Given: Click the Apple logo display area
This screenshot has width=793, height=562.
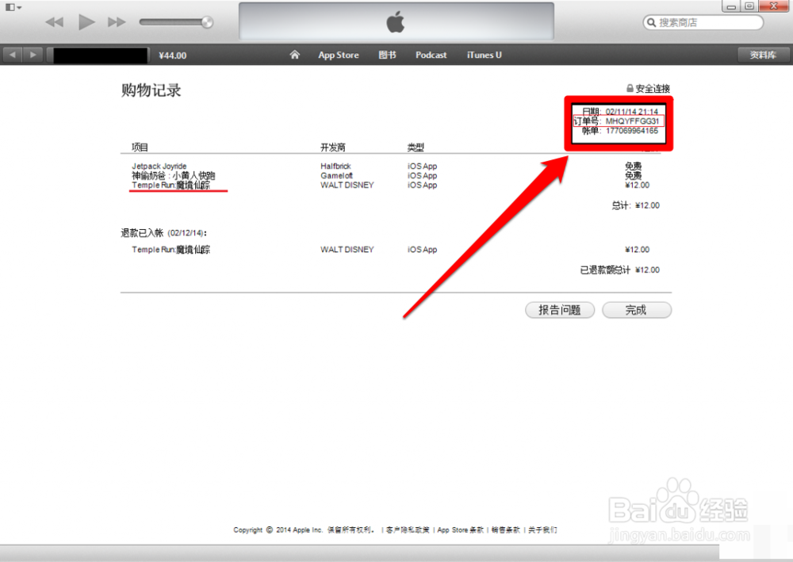Looking at the screenshot, I should pyautogui.click(x=396, y=22).
